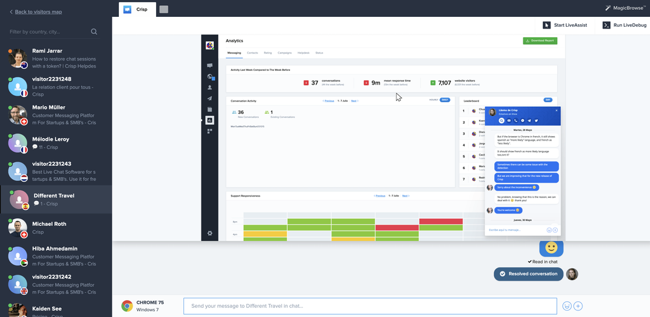The image size is (650, 317).
Task: Click the plus attachment icon in message bar
Action: [x=578, y=306]
